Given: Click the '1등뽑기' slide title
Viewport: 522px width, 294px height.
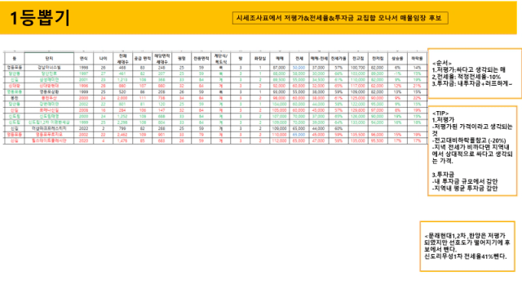Looking at the screenshot, I should pos(40,18).
